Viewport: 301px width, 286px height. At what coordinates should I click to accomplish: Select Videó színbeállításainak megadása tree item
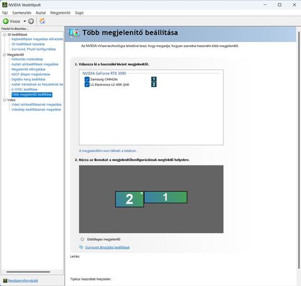click(36, 104)
